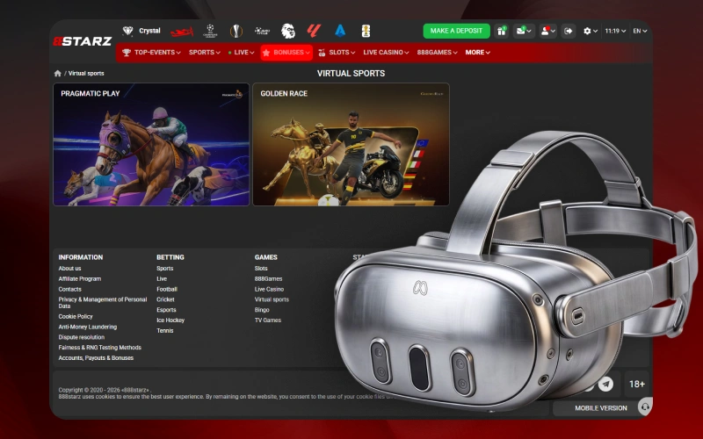The height and width of the screenshot is (439, 703).
Task: Open the Europa League trophy icon
Action: pyautogui.click(x=236, y=31)
